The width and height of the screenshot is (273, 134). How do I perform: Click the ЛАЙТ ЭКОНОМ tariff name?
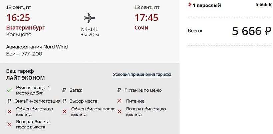coord(25,78)
